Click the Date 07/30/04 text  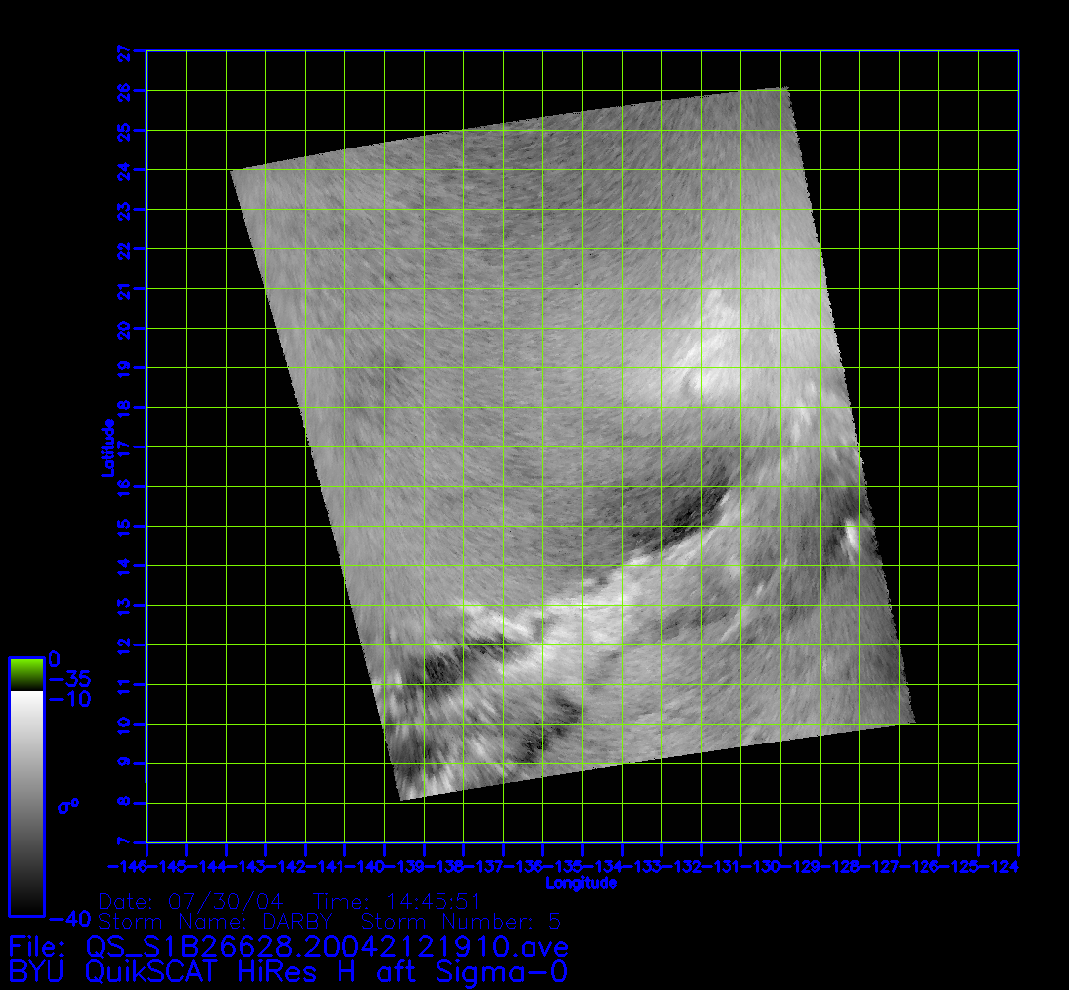pyautogui.click(x=192, y=902)
